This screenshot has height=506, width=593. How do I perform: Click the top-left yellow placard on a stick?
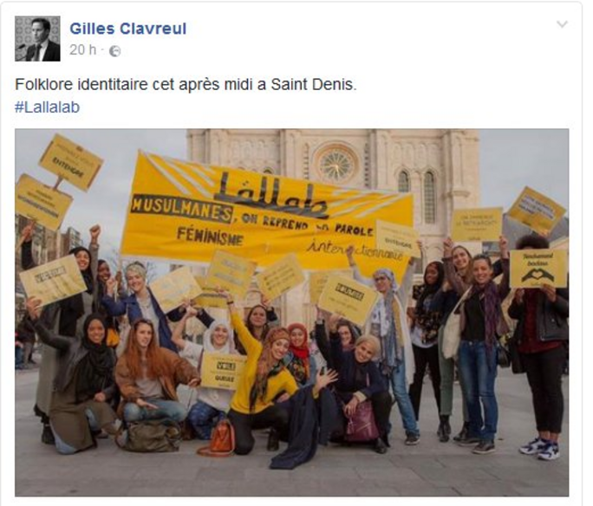coord(71,162)
